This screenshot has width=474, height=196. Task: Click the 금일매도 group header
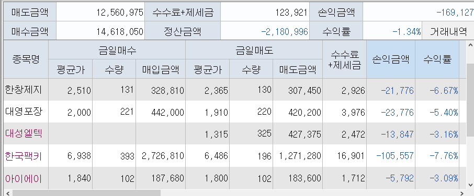pos(254,50)
